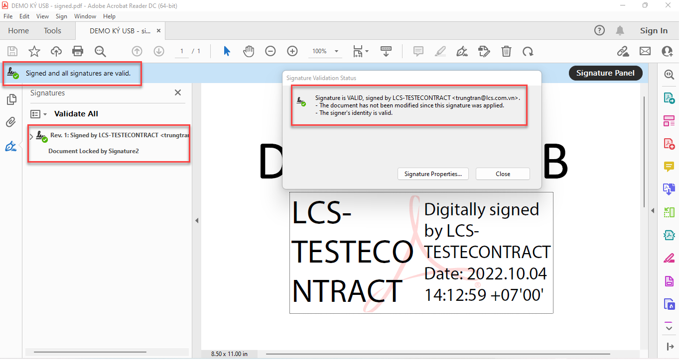Expand the right tools pane arrow

(x=670, y=346)
